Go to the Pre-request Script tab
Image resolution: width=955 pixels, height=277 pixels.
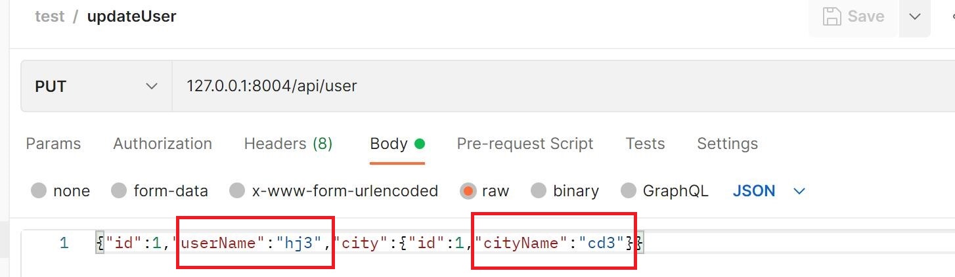(525, 144)
